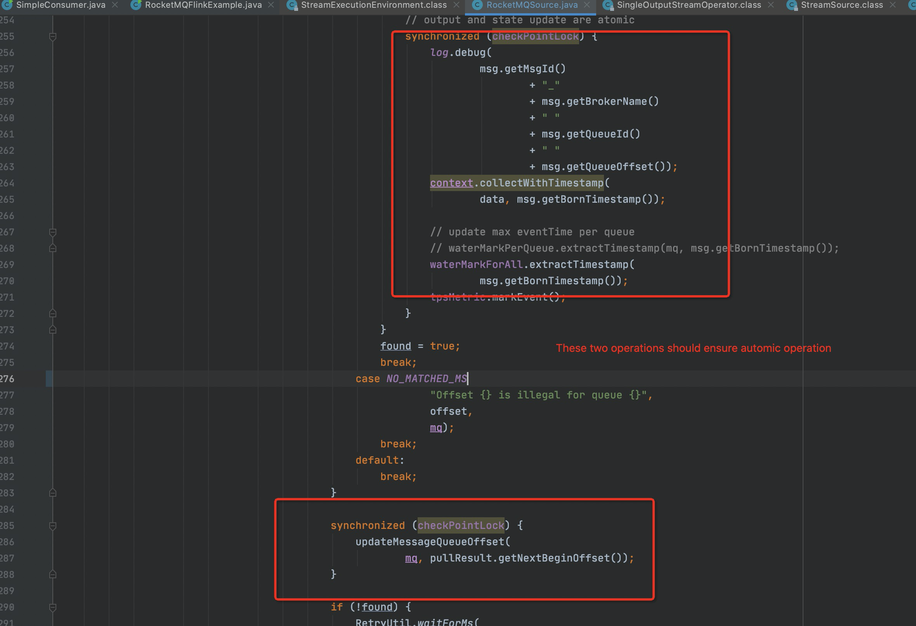Click the context variable in collectWithTimestamp call

(x=451, y=183)
